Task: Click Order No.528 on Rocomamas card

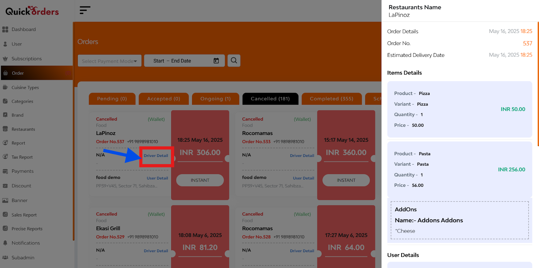Action: (x=256, y=237)
